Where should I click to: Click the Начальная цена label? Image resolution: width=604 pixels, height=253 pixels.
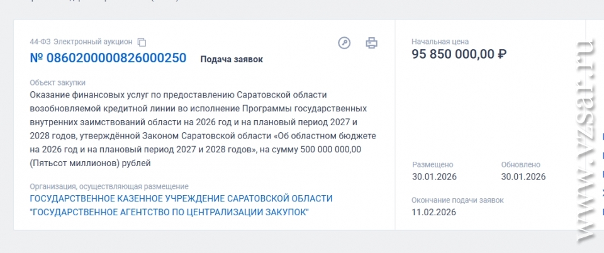(440, 42)
